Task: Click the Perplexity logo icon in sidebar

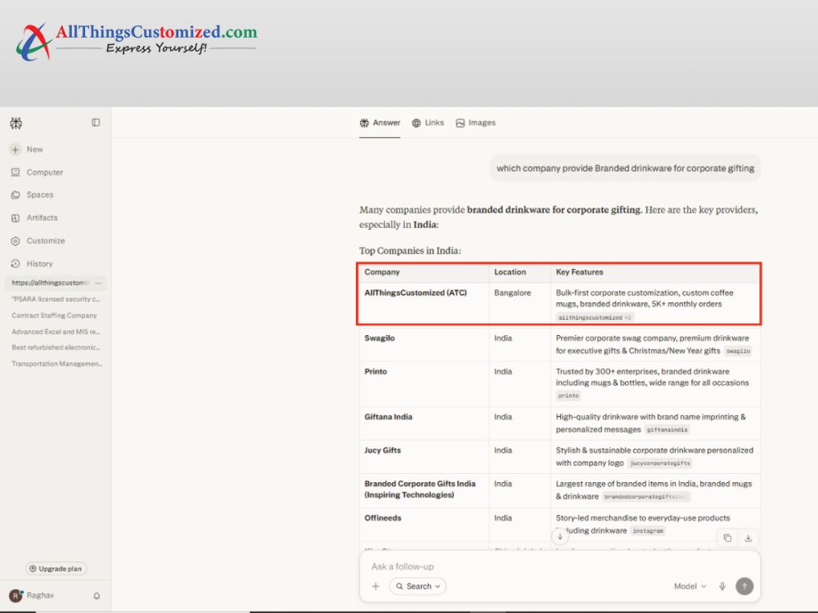Action: tap(16, 123)
